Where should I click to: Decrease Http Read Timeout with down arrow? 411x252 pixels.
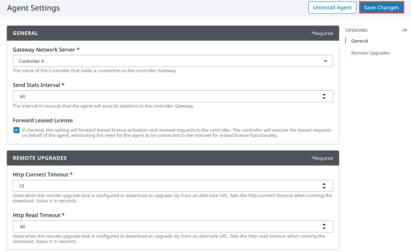(324, 228)
